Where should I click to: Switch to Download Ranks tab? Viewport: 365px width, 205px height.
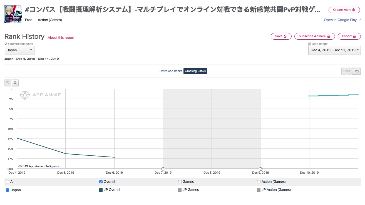coord(171,71)
